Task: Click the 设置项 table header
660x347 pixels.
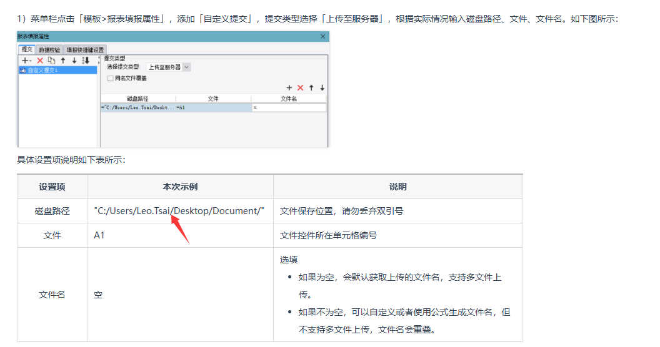Action: [x=52, y=187]
